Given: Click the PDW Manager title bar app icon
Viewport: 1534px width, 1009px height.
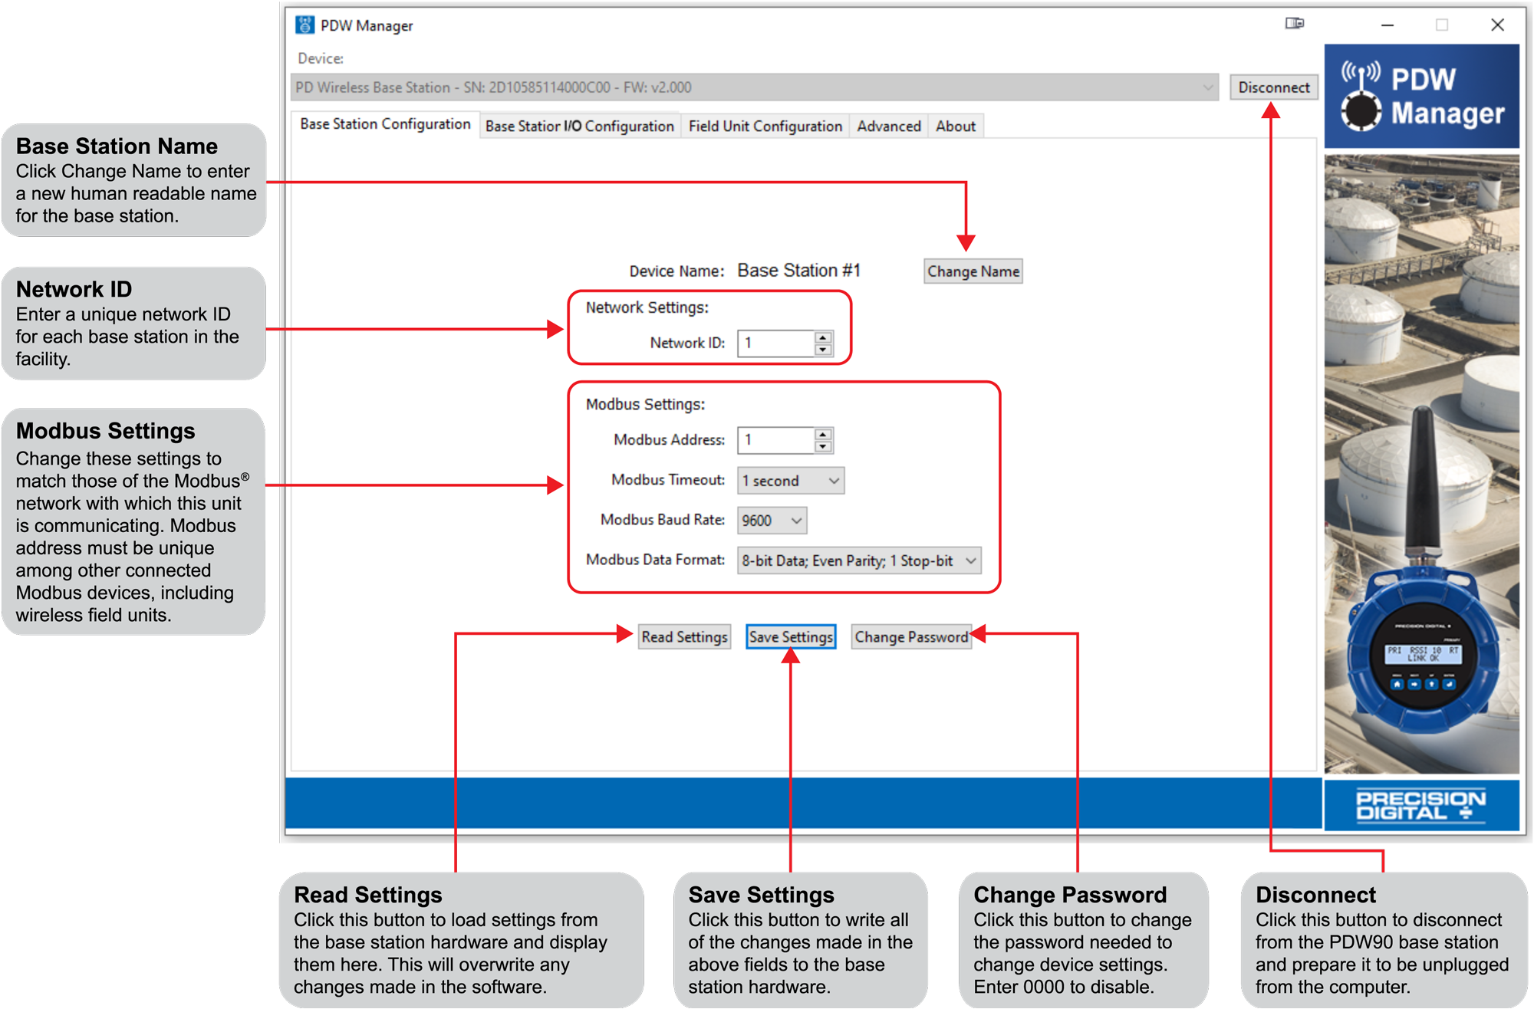Looking at the screenshot, I should (304, 25).
